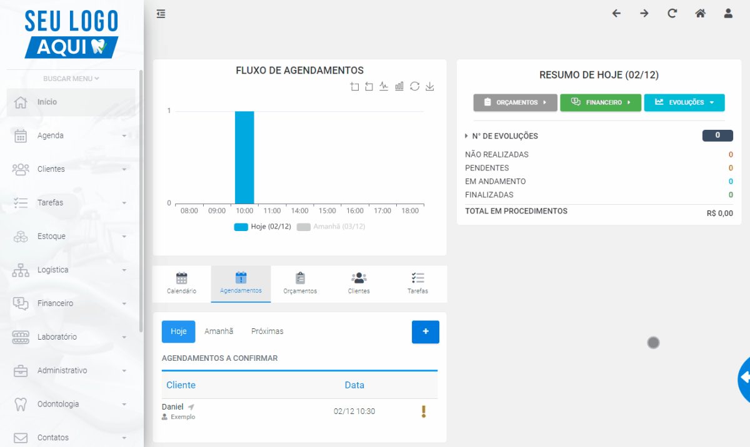Open the Evoluções dropdown button
Image resolution: width=750 pixels, height=447 pixels.
pos(684,102)
